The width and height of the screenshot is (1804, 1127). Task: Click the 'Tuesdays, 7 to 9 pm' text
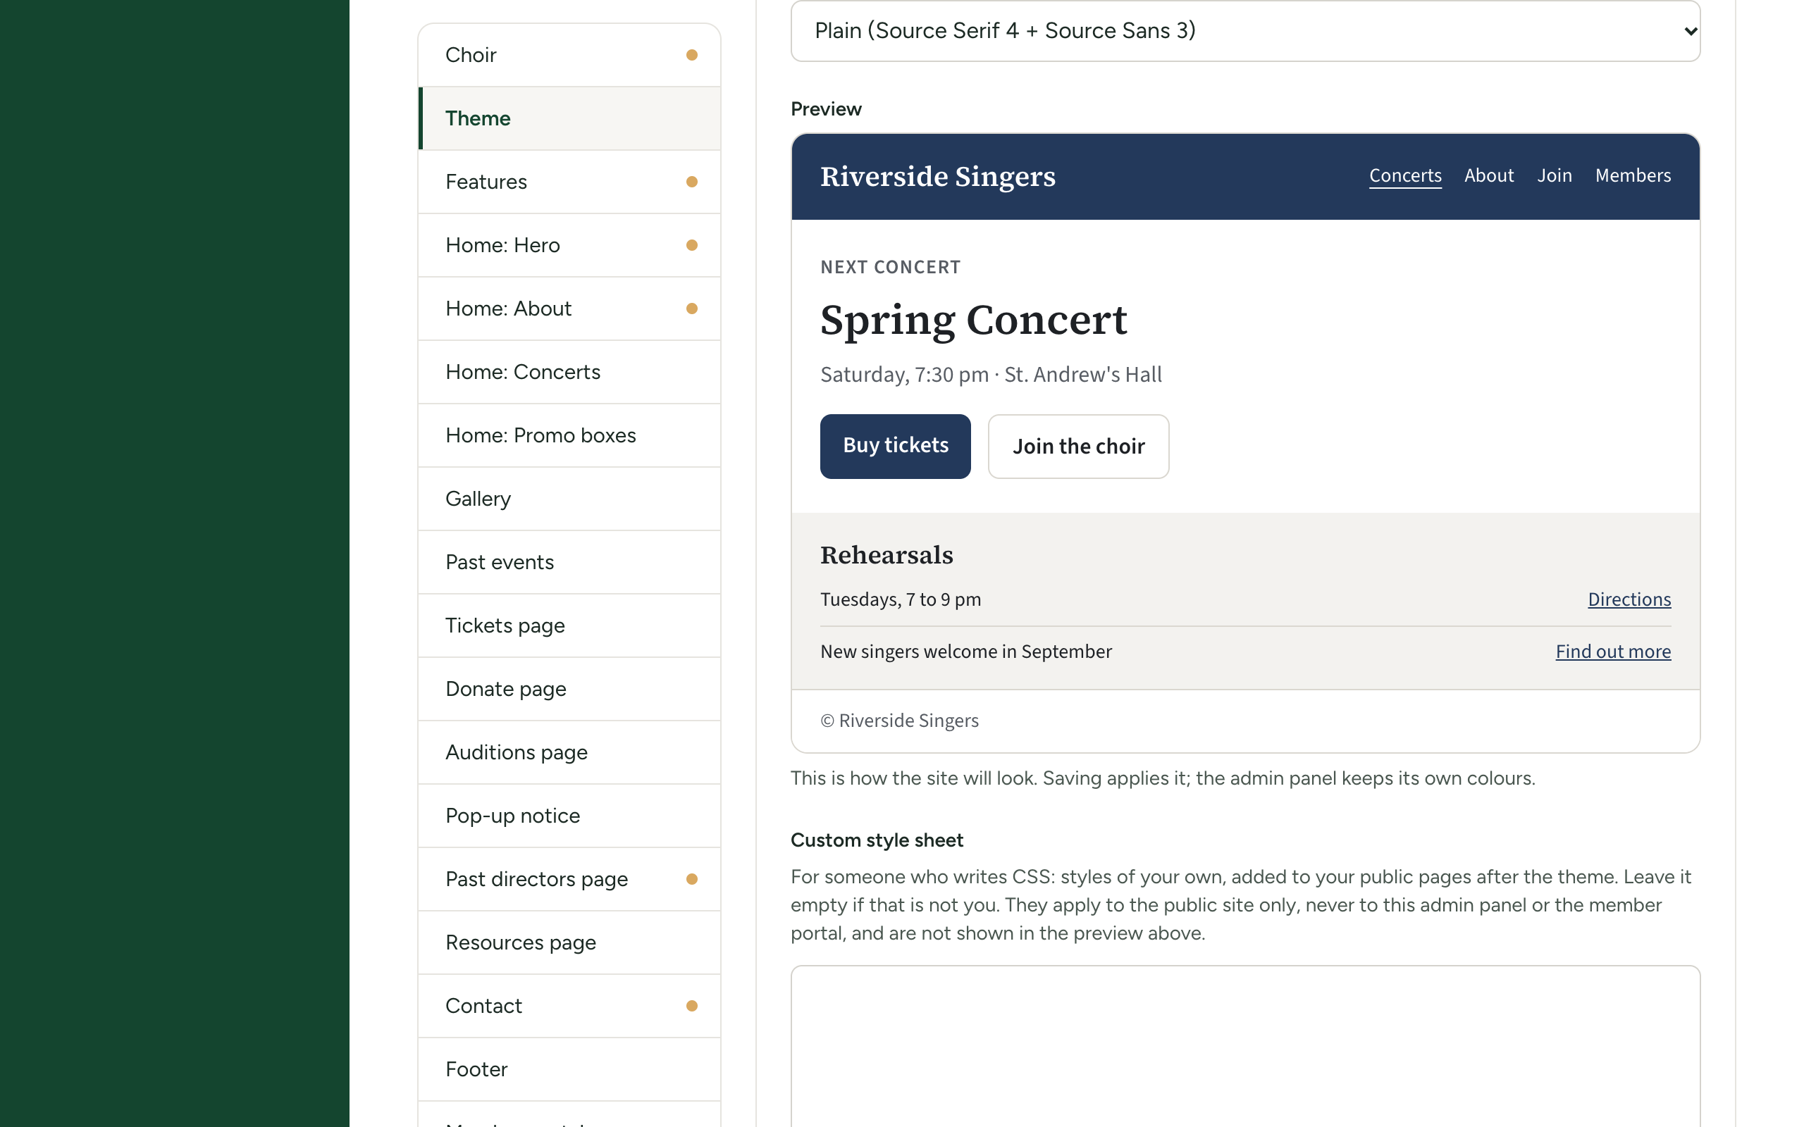click(901, 599)
